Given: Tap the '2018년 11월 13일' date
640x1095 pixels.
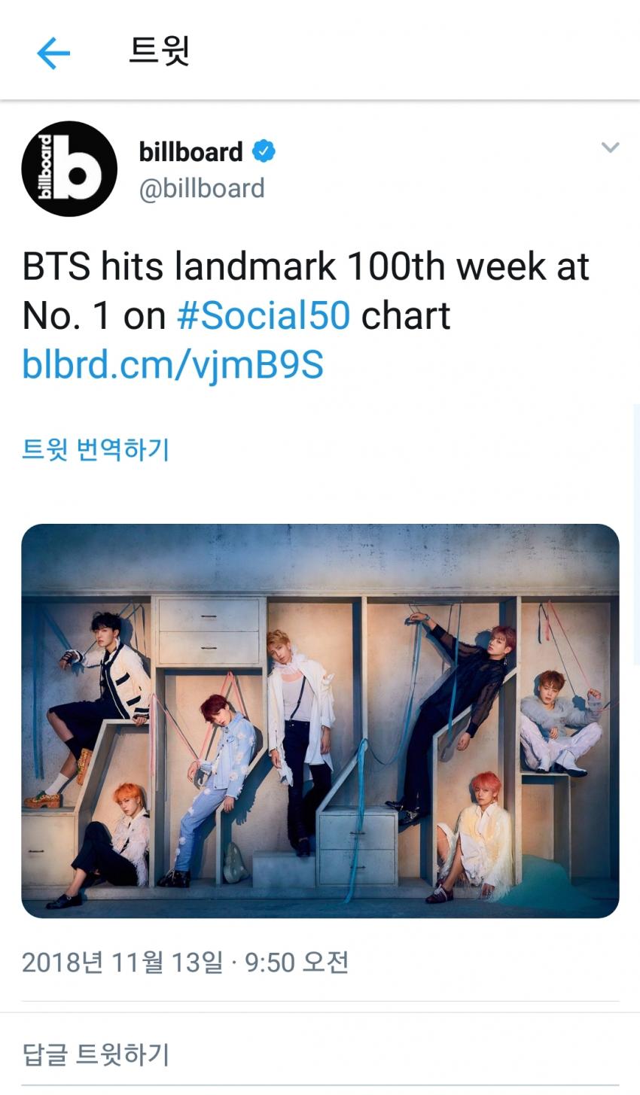Looking at the screenshot, I should tap(122, 963).
